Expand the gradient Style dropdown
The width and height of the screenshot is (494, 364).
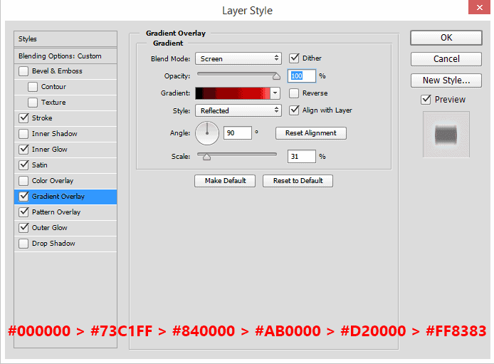point(238,110)
